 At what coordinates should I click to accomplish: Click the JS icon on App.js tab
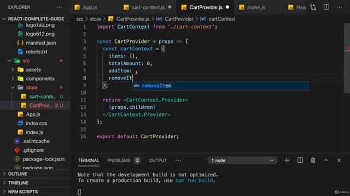click(x=77, y=7)
